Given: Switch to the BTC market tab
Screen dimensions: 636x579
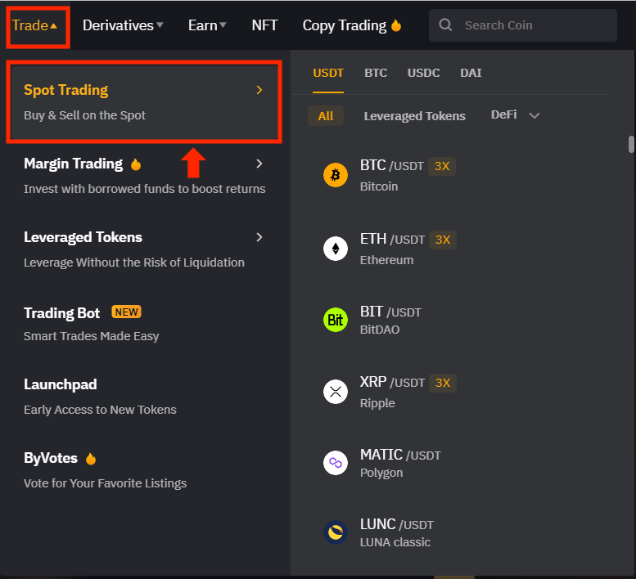Looking at the screenshot, I should [376, 73].
